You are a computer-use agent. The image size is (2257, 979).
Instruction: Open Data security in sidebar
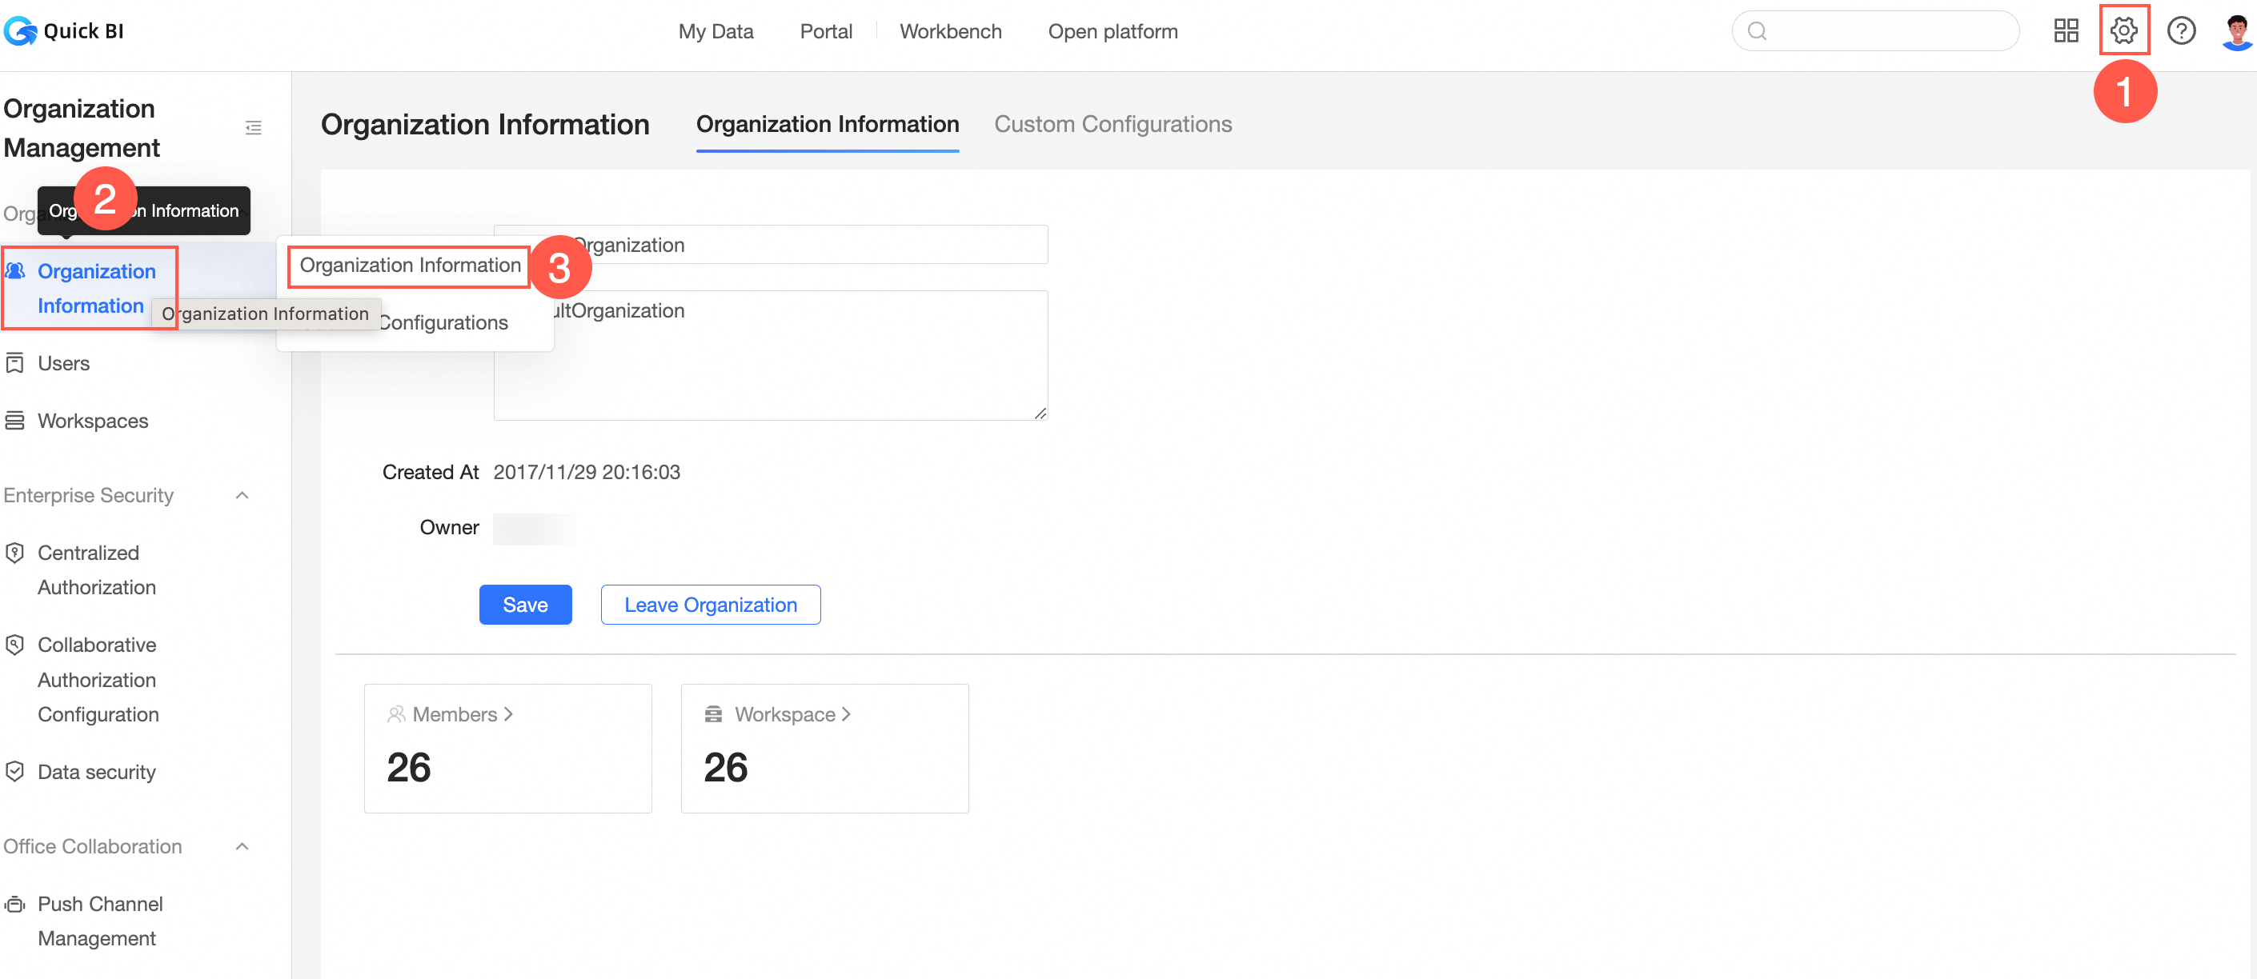[x=95, y=773]
